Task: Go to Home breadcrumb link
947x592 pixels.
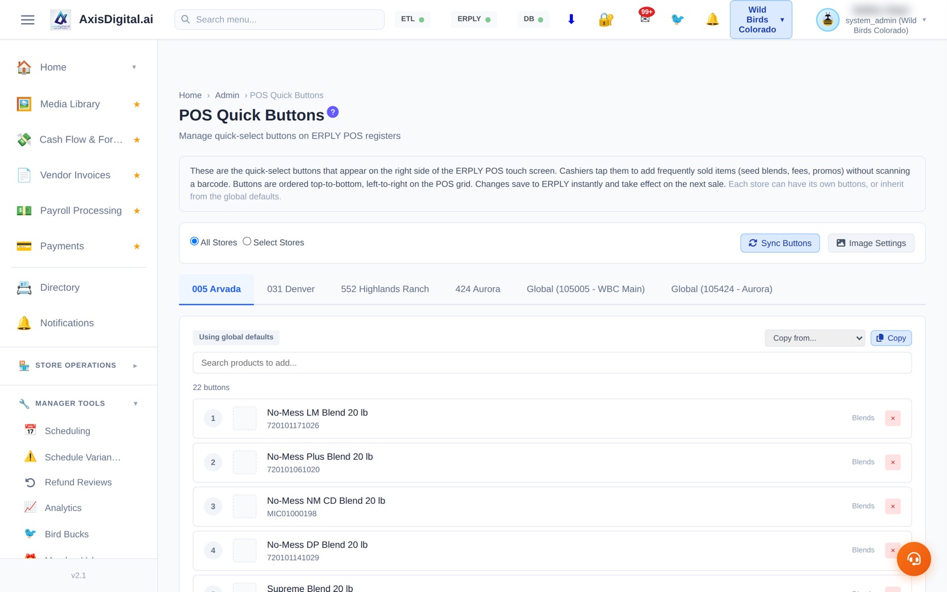Action: (191, 95)
